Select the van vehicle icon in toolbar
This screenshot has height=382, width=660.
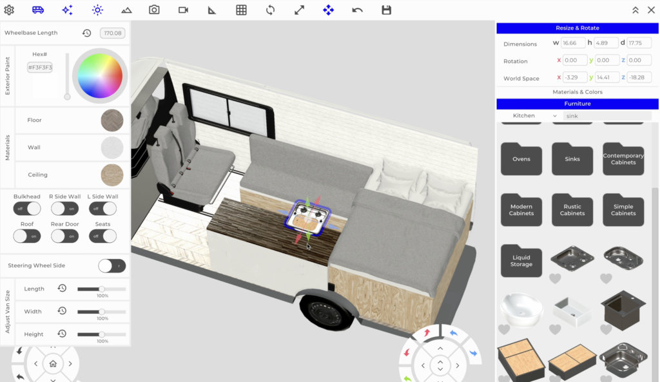point(38,10)
